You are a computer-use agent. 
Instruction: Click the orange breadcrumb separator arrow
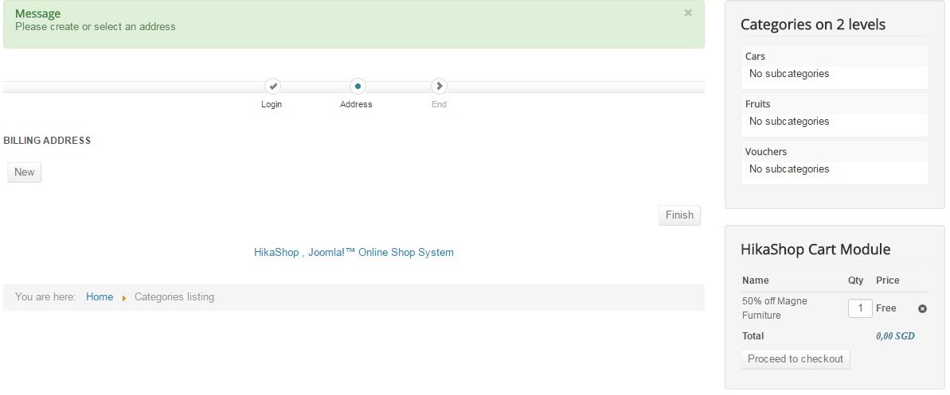click(123, 297)
